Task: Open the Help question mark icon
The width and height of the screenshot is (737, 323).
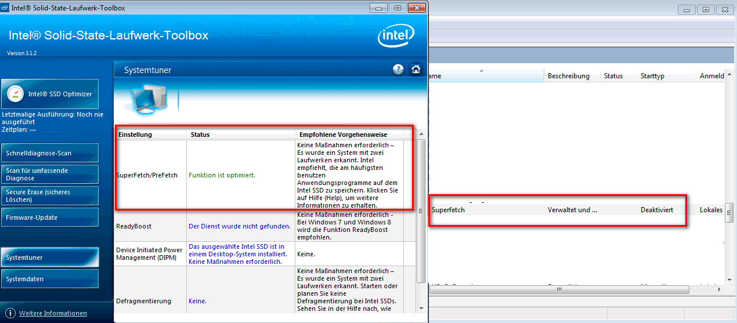Action: pos(398,70)
